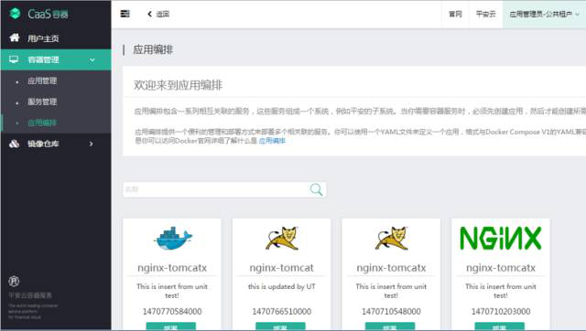This screenshot has height=331, width=586.
Task: Click the Tomcat logo on nginx-tomcat card
Action: point(282,238)
